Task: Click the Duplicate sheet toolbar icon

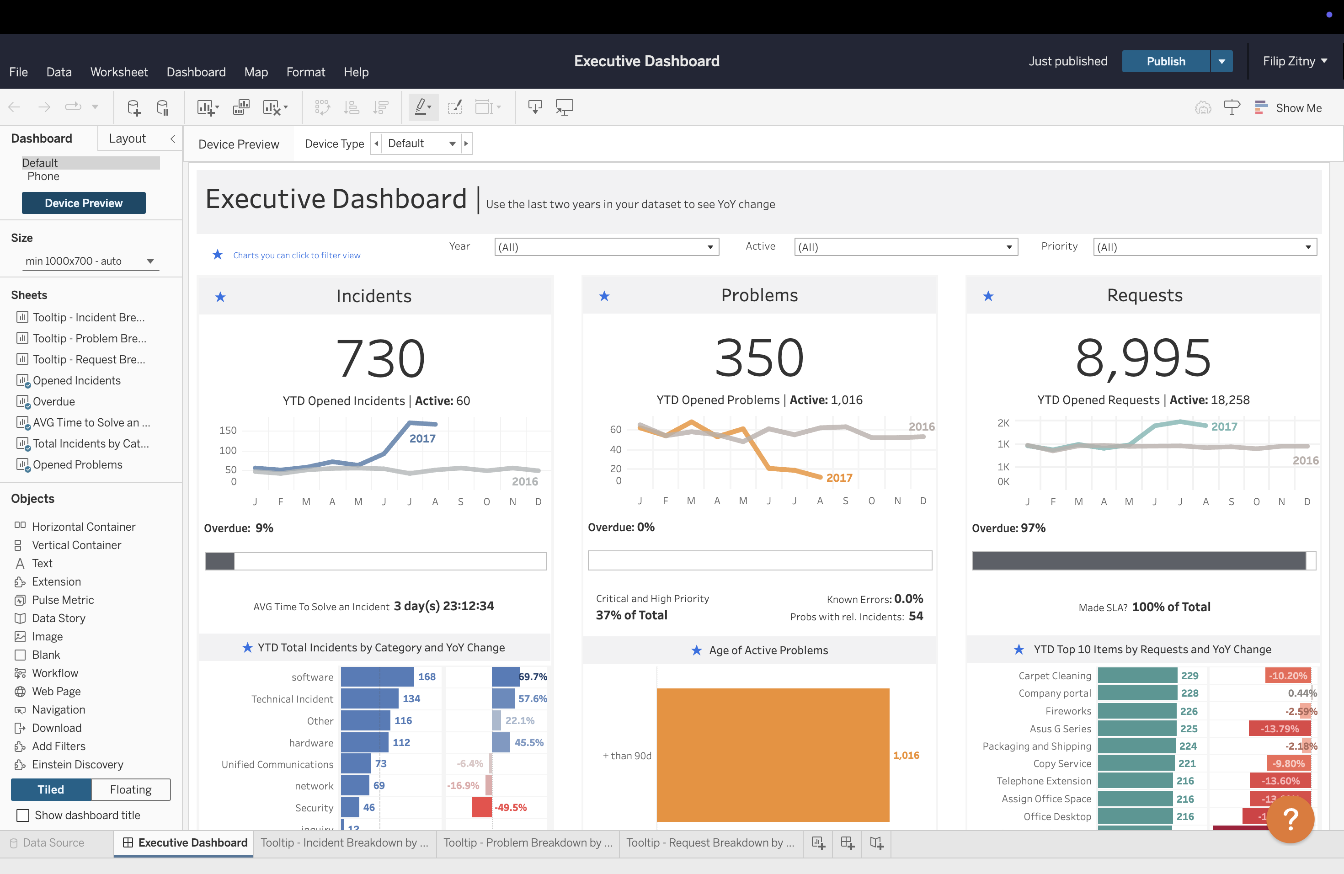Action: pos(241,107)
